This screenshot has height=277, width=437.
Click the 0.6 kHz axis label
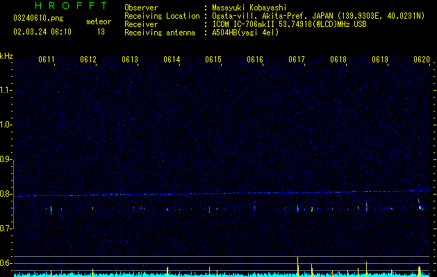point(6,263)
